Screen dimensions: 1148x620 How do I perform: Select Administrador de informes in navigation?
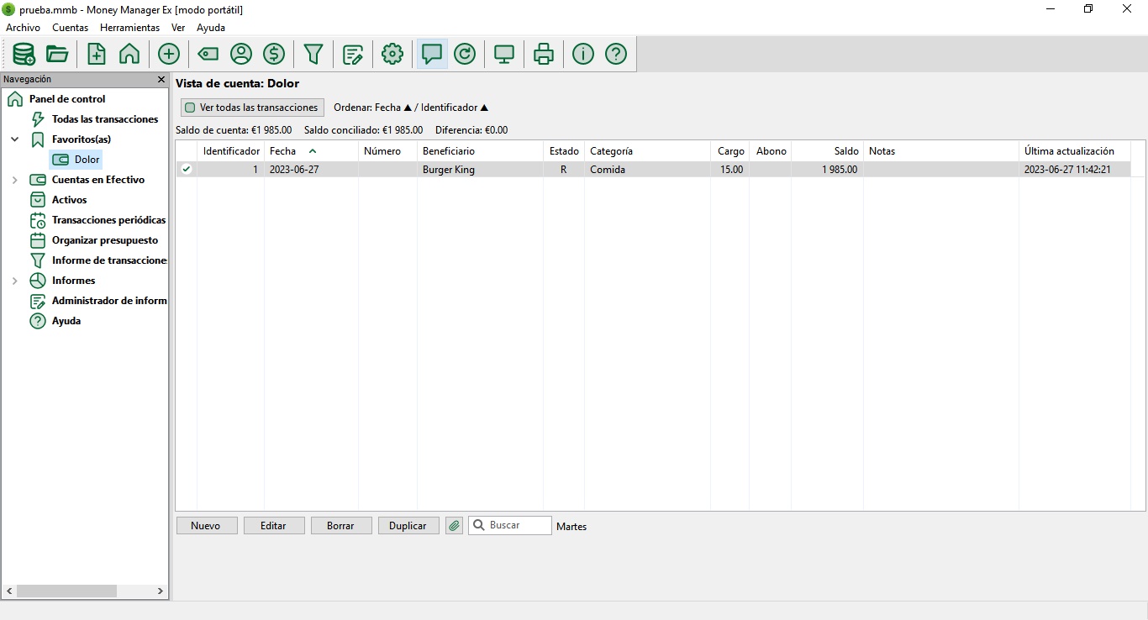pos(108,301)
